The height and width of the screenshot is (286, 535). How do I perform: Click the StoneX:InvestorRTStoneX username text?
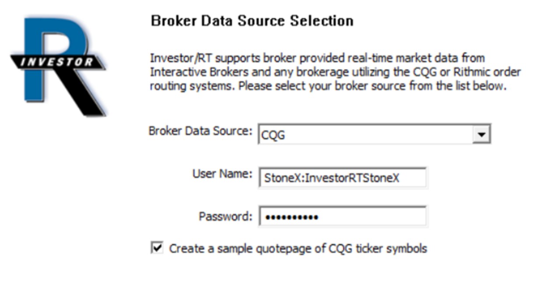click(331, 178)
